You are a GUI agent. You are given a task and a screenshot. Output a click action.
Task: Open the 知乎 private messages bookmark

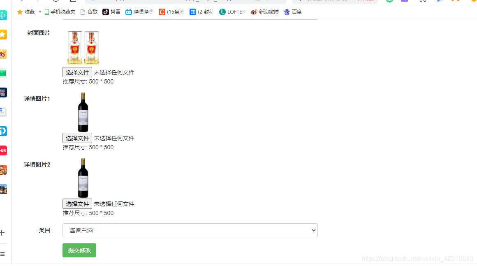click(x=193, y=12)
